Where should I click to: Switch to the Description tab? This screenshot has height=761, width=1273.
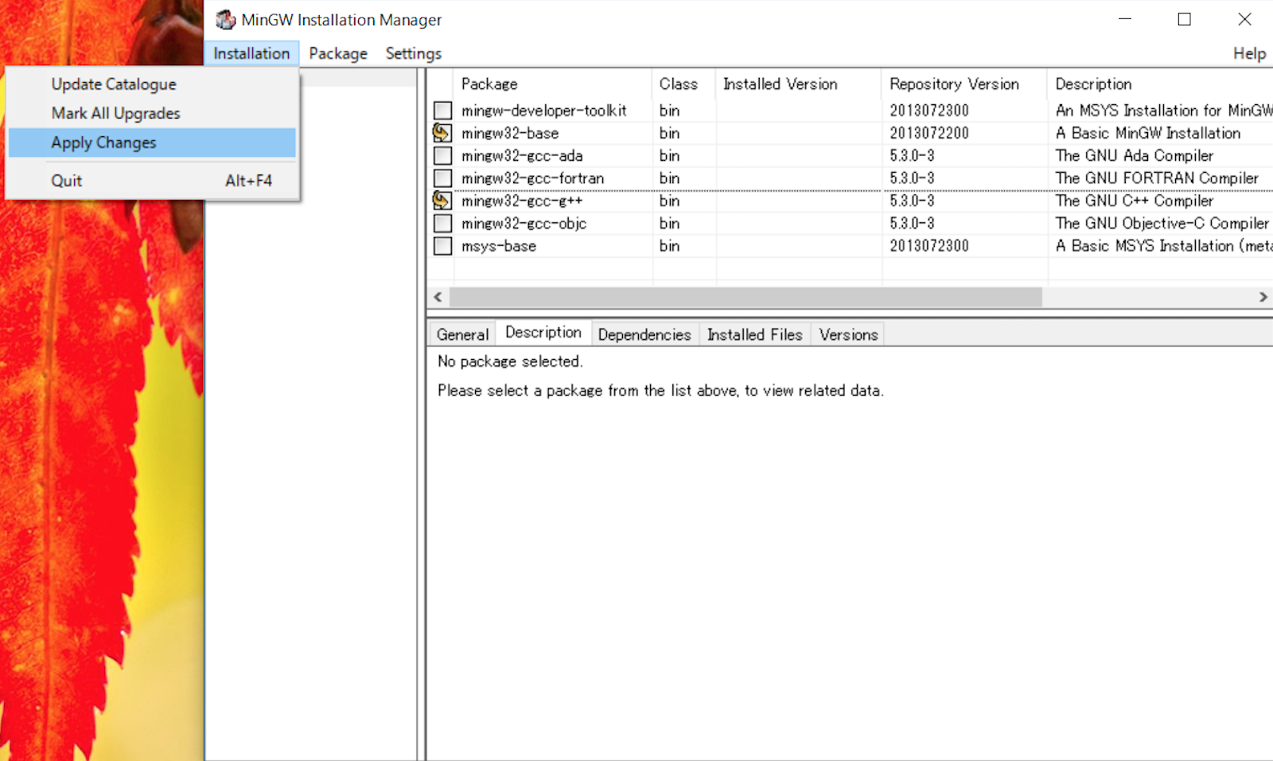[543, 333]
